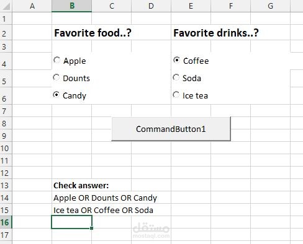303x244 pixels.
Task: Select row 2 header
Action: 6,33
